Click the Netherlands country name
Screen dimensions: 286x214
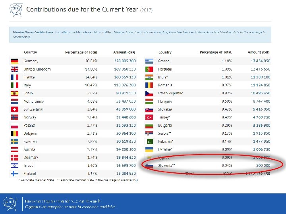click(34, 101)
